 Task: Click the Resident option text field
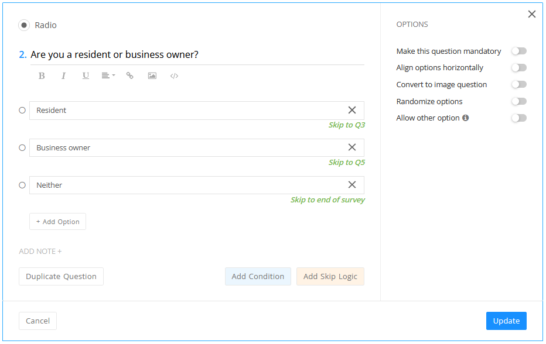coord(197,111)
